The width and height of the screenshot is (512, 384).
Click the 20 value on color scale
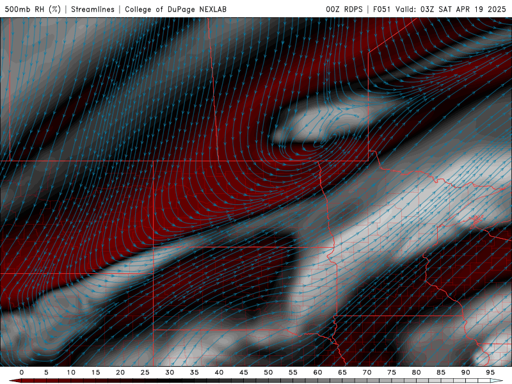(120, 372)
